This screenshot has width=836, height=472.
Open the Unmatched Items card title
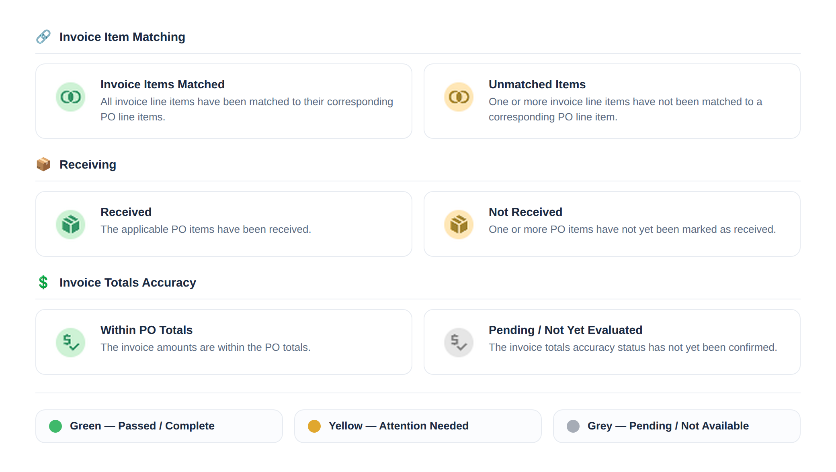pos(537,84)
